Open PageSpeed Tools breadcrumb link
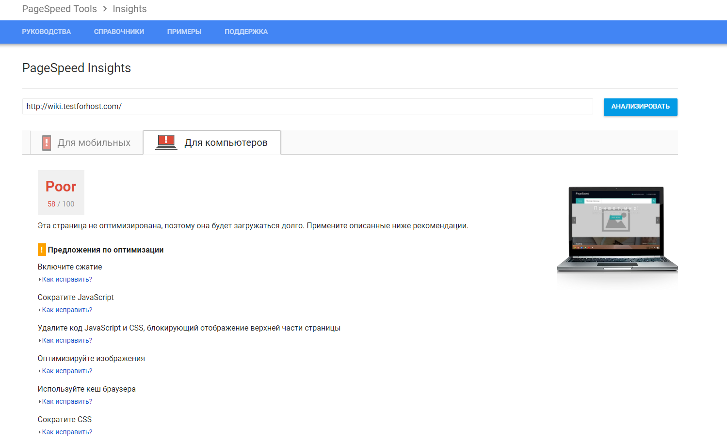Screen dimensions: 727x443 coord(59,9)
